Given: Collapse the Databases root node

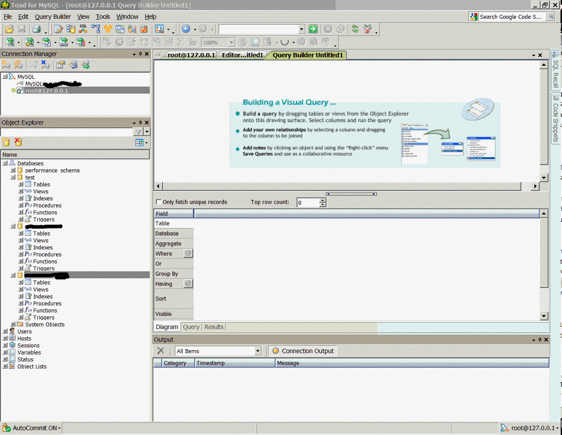Looking at the screenshot, I should tap(5, 163).
